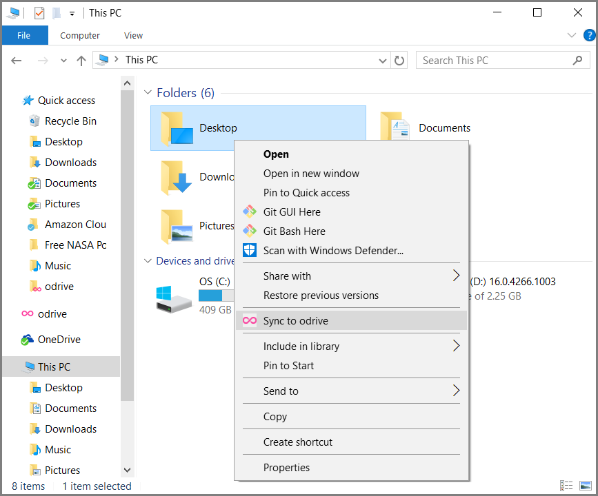Screen dimensions: 598x496
Task: Choose Restore previous versions
Action: [351, 296]
